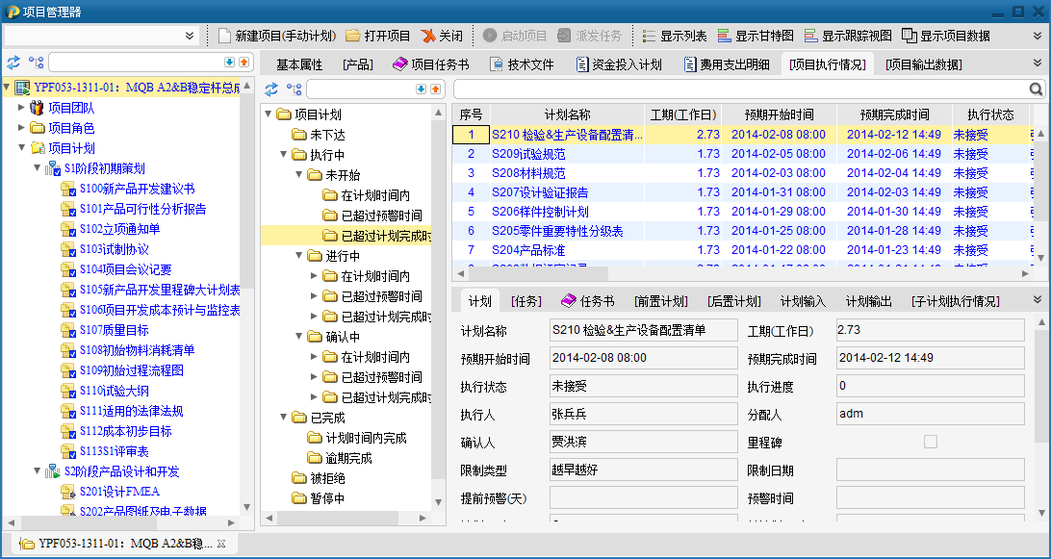Open a project via 打开项目
Viewport: 1051px width, 559px height.
(x=378, y=36)
